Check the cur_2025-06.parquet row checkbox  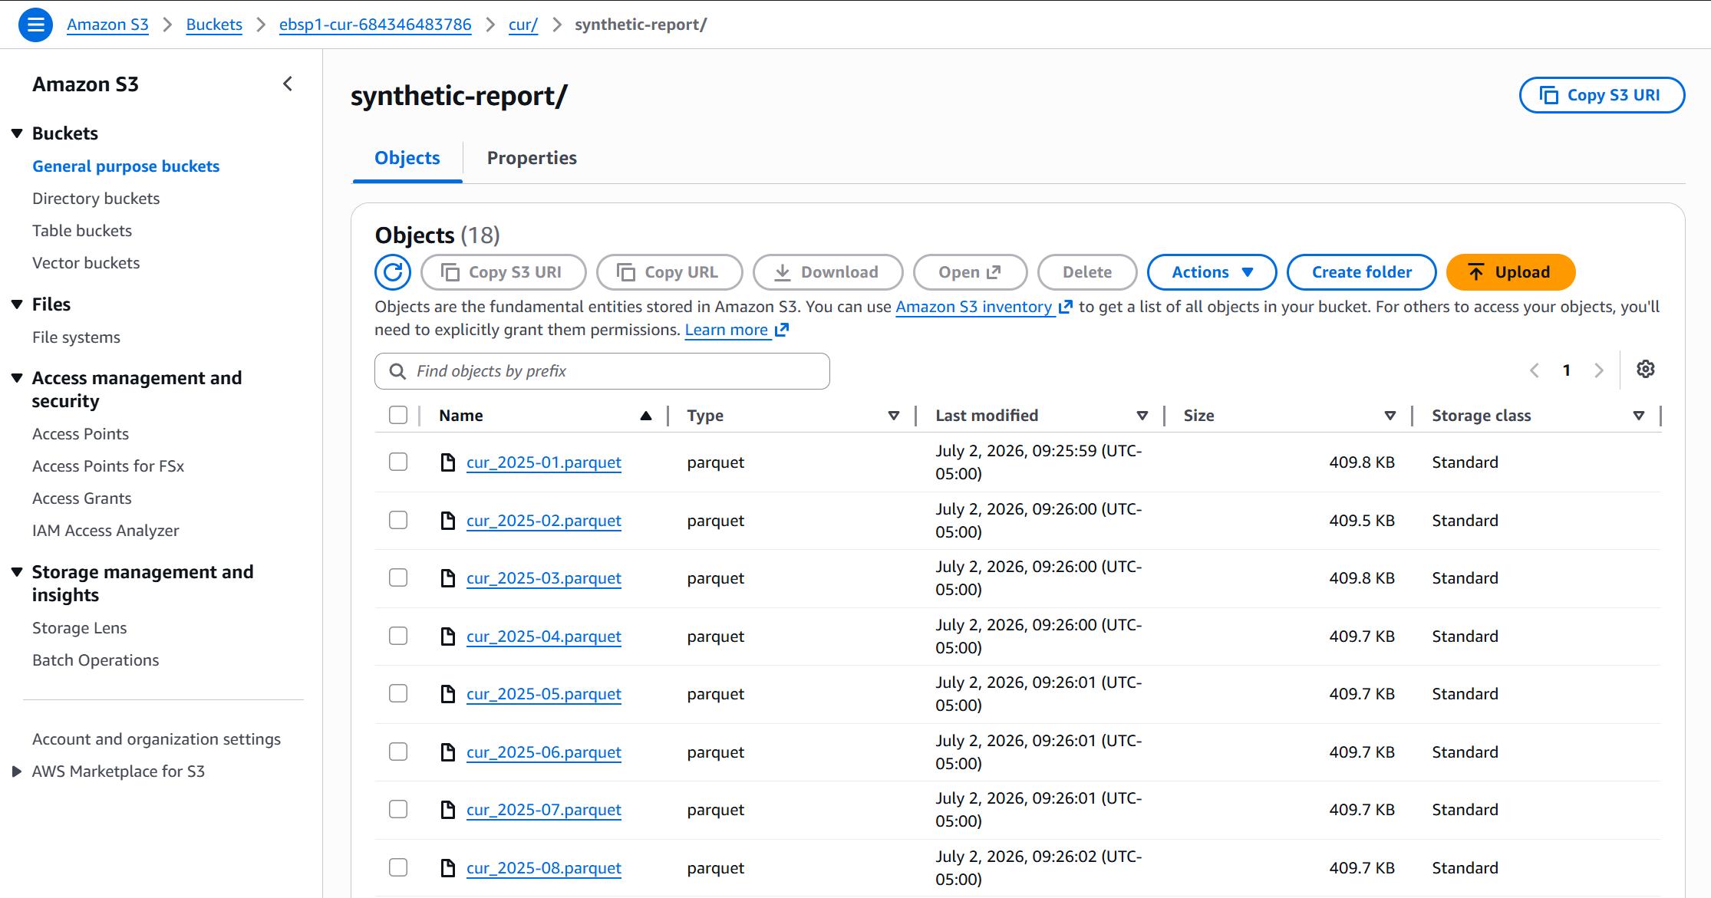(398, 752)
